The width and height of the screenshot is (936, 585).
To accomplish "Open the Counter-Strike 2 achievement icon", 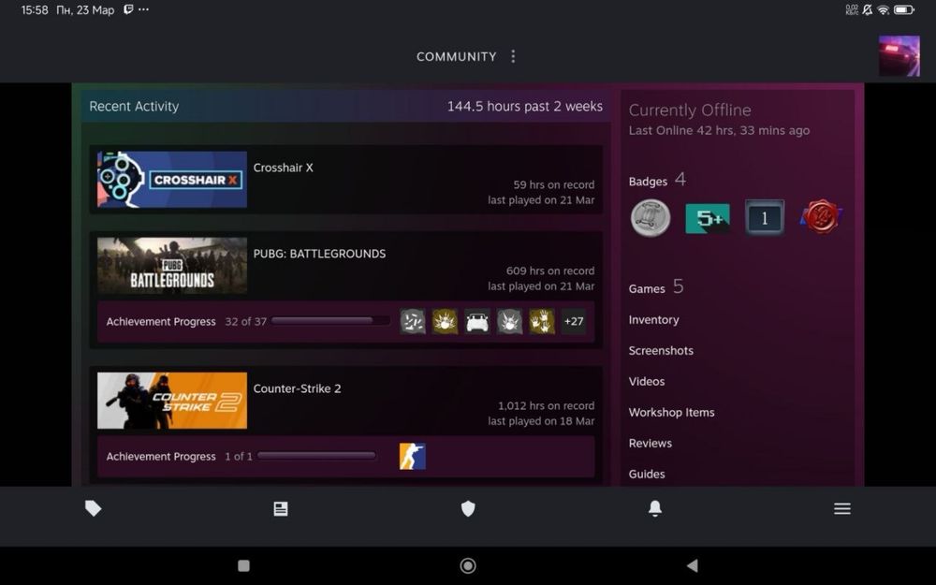I will [413, 456].
